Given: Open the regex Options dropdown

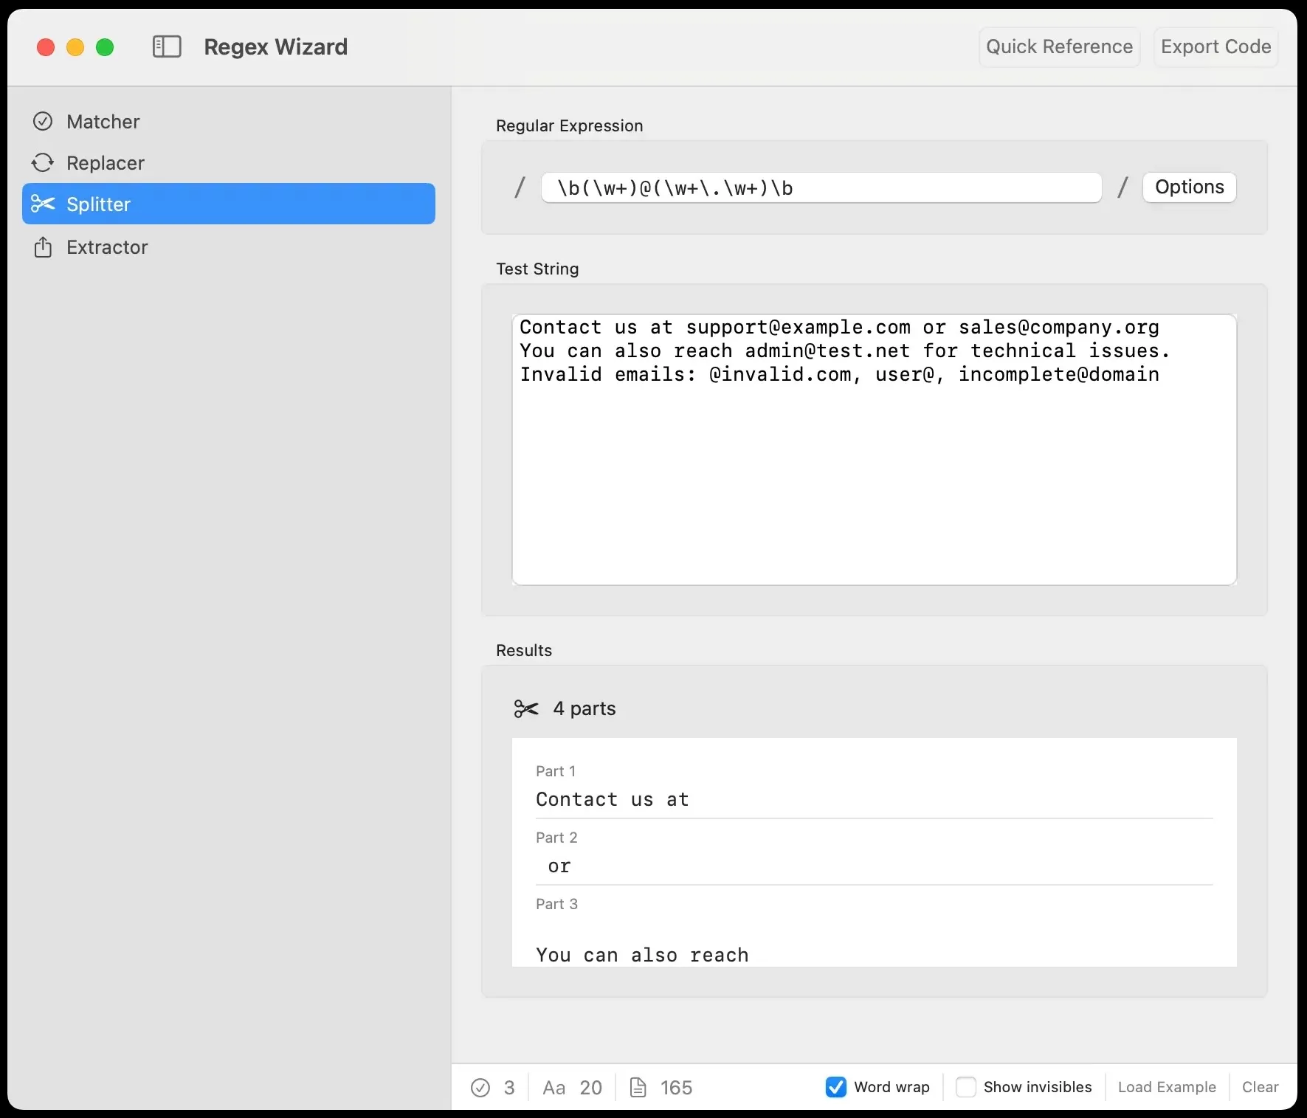Looking at the screenshot, I should [x=1189, y=187].
